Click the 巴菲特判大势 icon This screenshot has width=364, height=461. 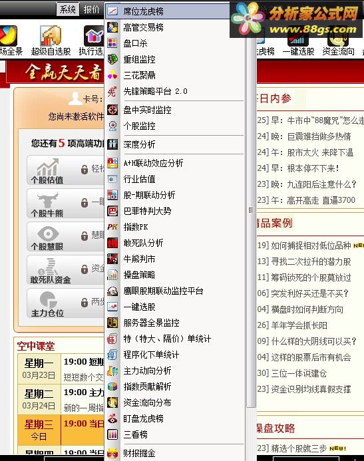(x=112, y=211)
